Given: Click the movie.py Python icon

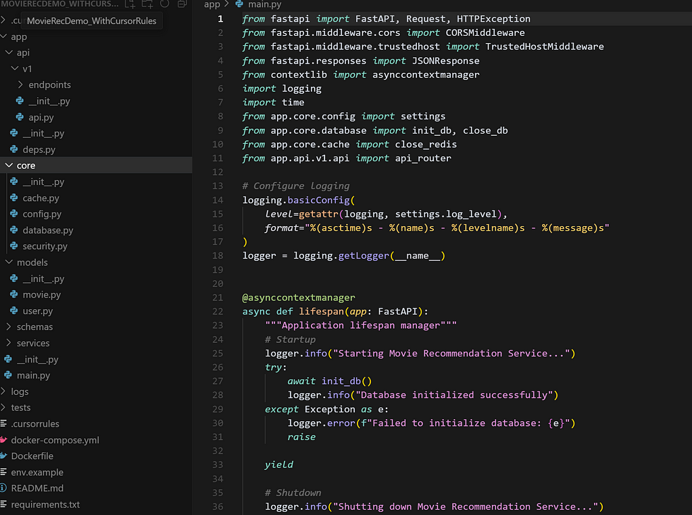Looking at the screenshot, I should click(14, 294).
